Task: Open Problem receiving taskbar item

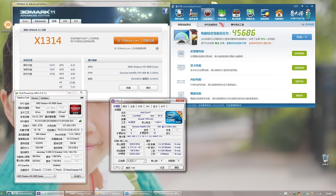Action: coord(138,193)
